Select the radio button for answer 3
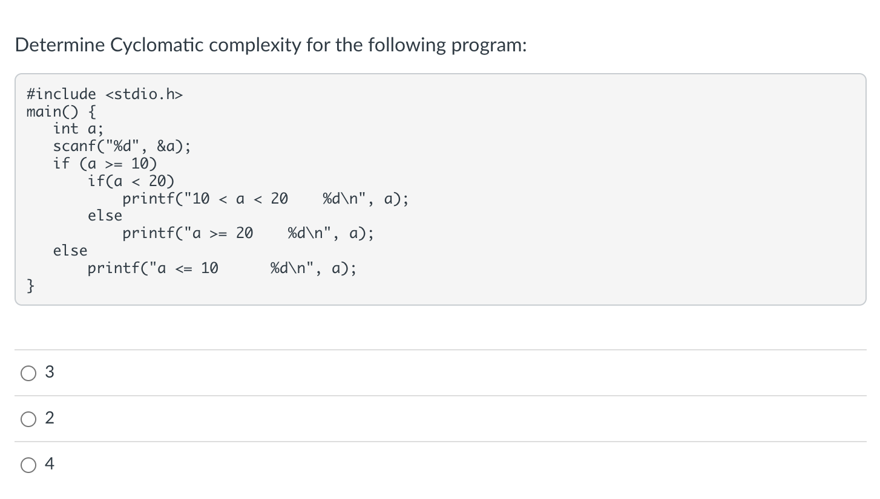880x499 pixels. [28, 373]
